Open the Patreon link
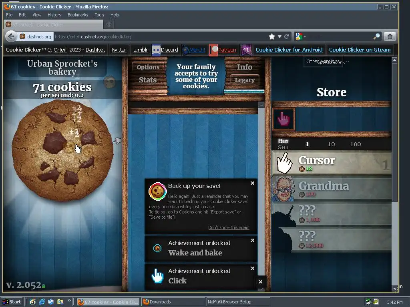Image resolution: width=410 pixels, height=307 pixels. click(227, 50)
